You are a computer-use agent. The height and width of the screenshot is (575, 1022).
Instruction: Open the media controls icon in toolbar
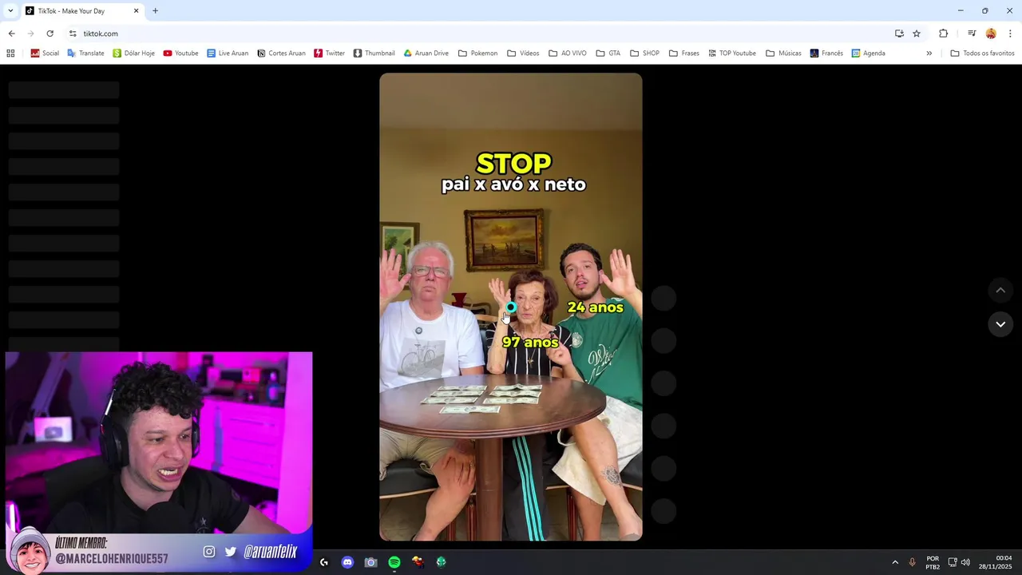(972, 34)
